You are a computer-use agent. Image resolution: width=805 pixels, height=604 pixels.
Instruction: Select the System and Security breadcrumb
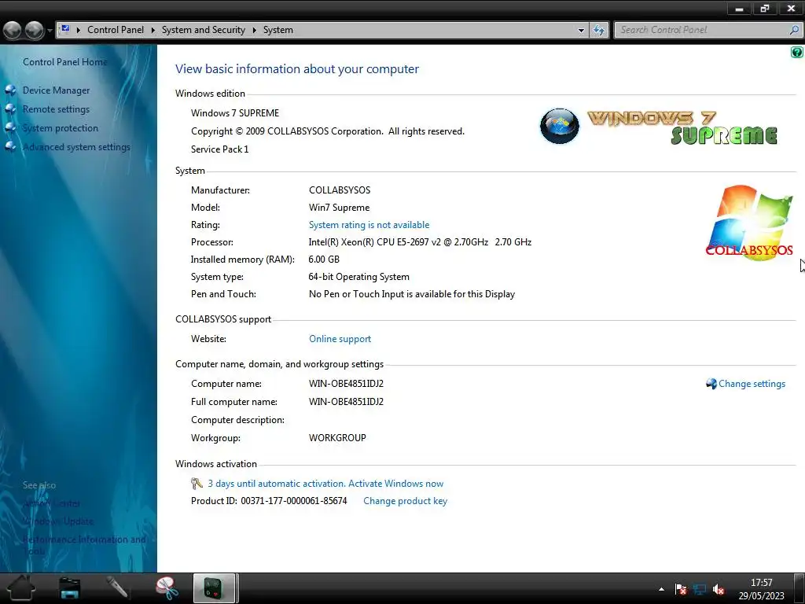pos(204,30)
